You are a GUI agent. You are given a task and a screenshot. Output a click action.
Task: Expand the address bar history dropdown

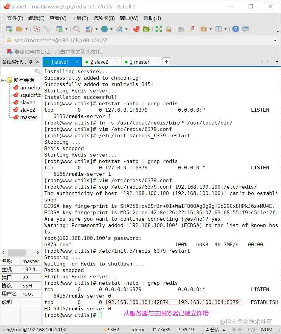click(x=275, y=40)
